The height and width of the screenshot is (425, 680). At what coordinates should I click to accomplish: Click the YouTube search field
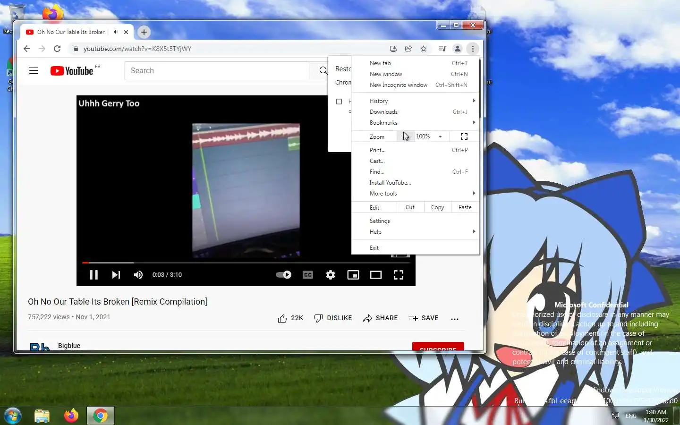click(217, 71)
